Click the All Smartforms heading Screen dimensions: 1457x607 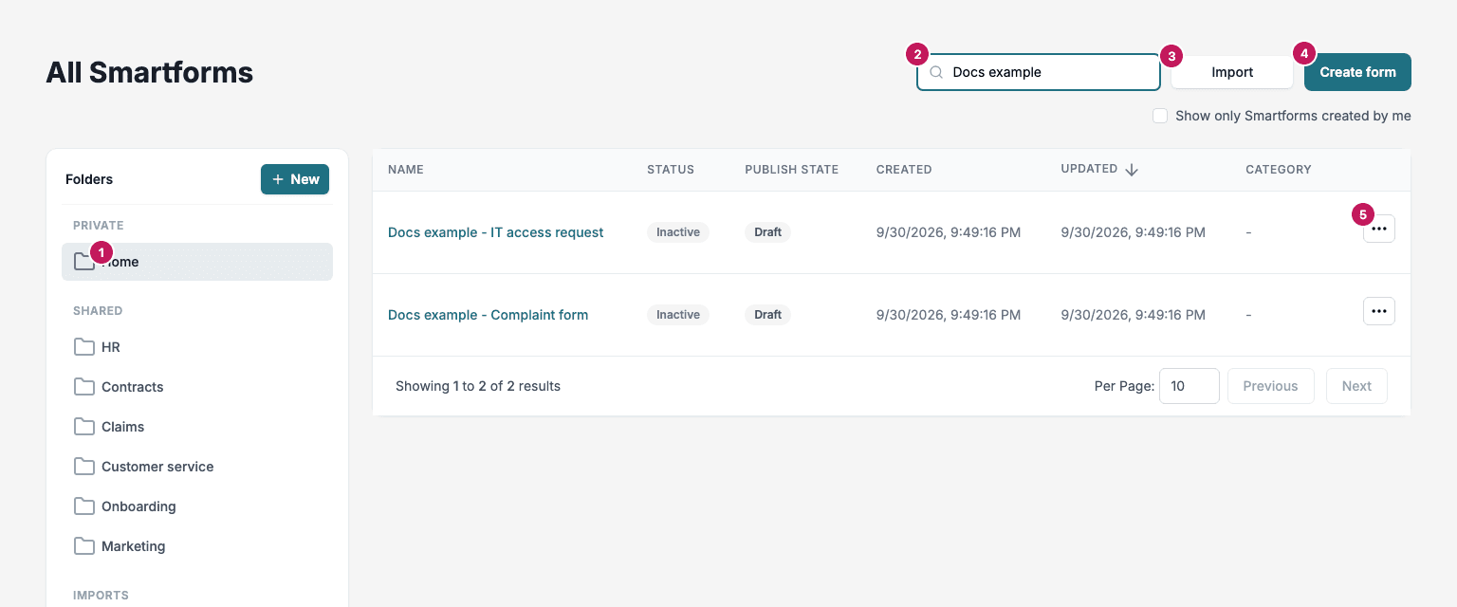point(150,72)
